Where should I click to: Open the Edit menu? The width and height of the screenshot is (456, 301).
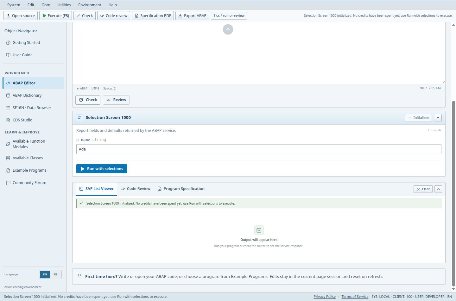tap(31, 5)
